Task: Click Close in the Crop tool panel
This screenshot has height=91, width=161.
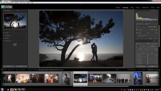Action: pyautogui.click(x=155, y=38)
